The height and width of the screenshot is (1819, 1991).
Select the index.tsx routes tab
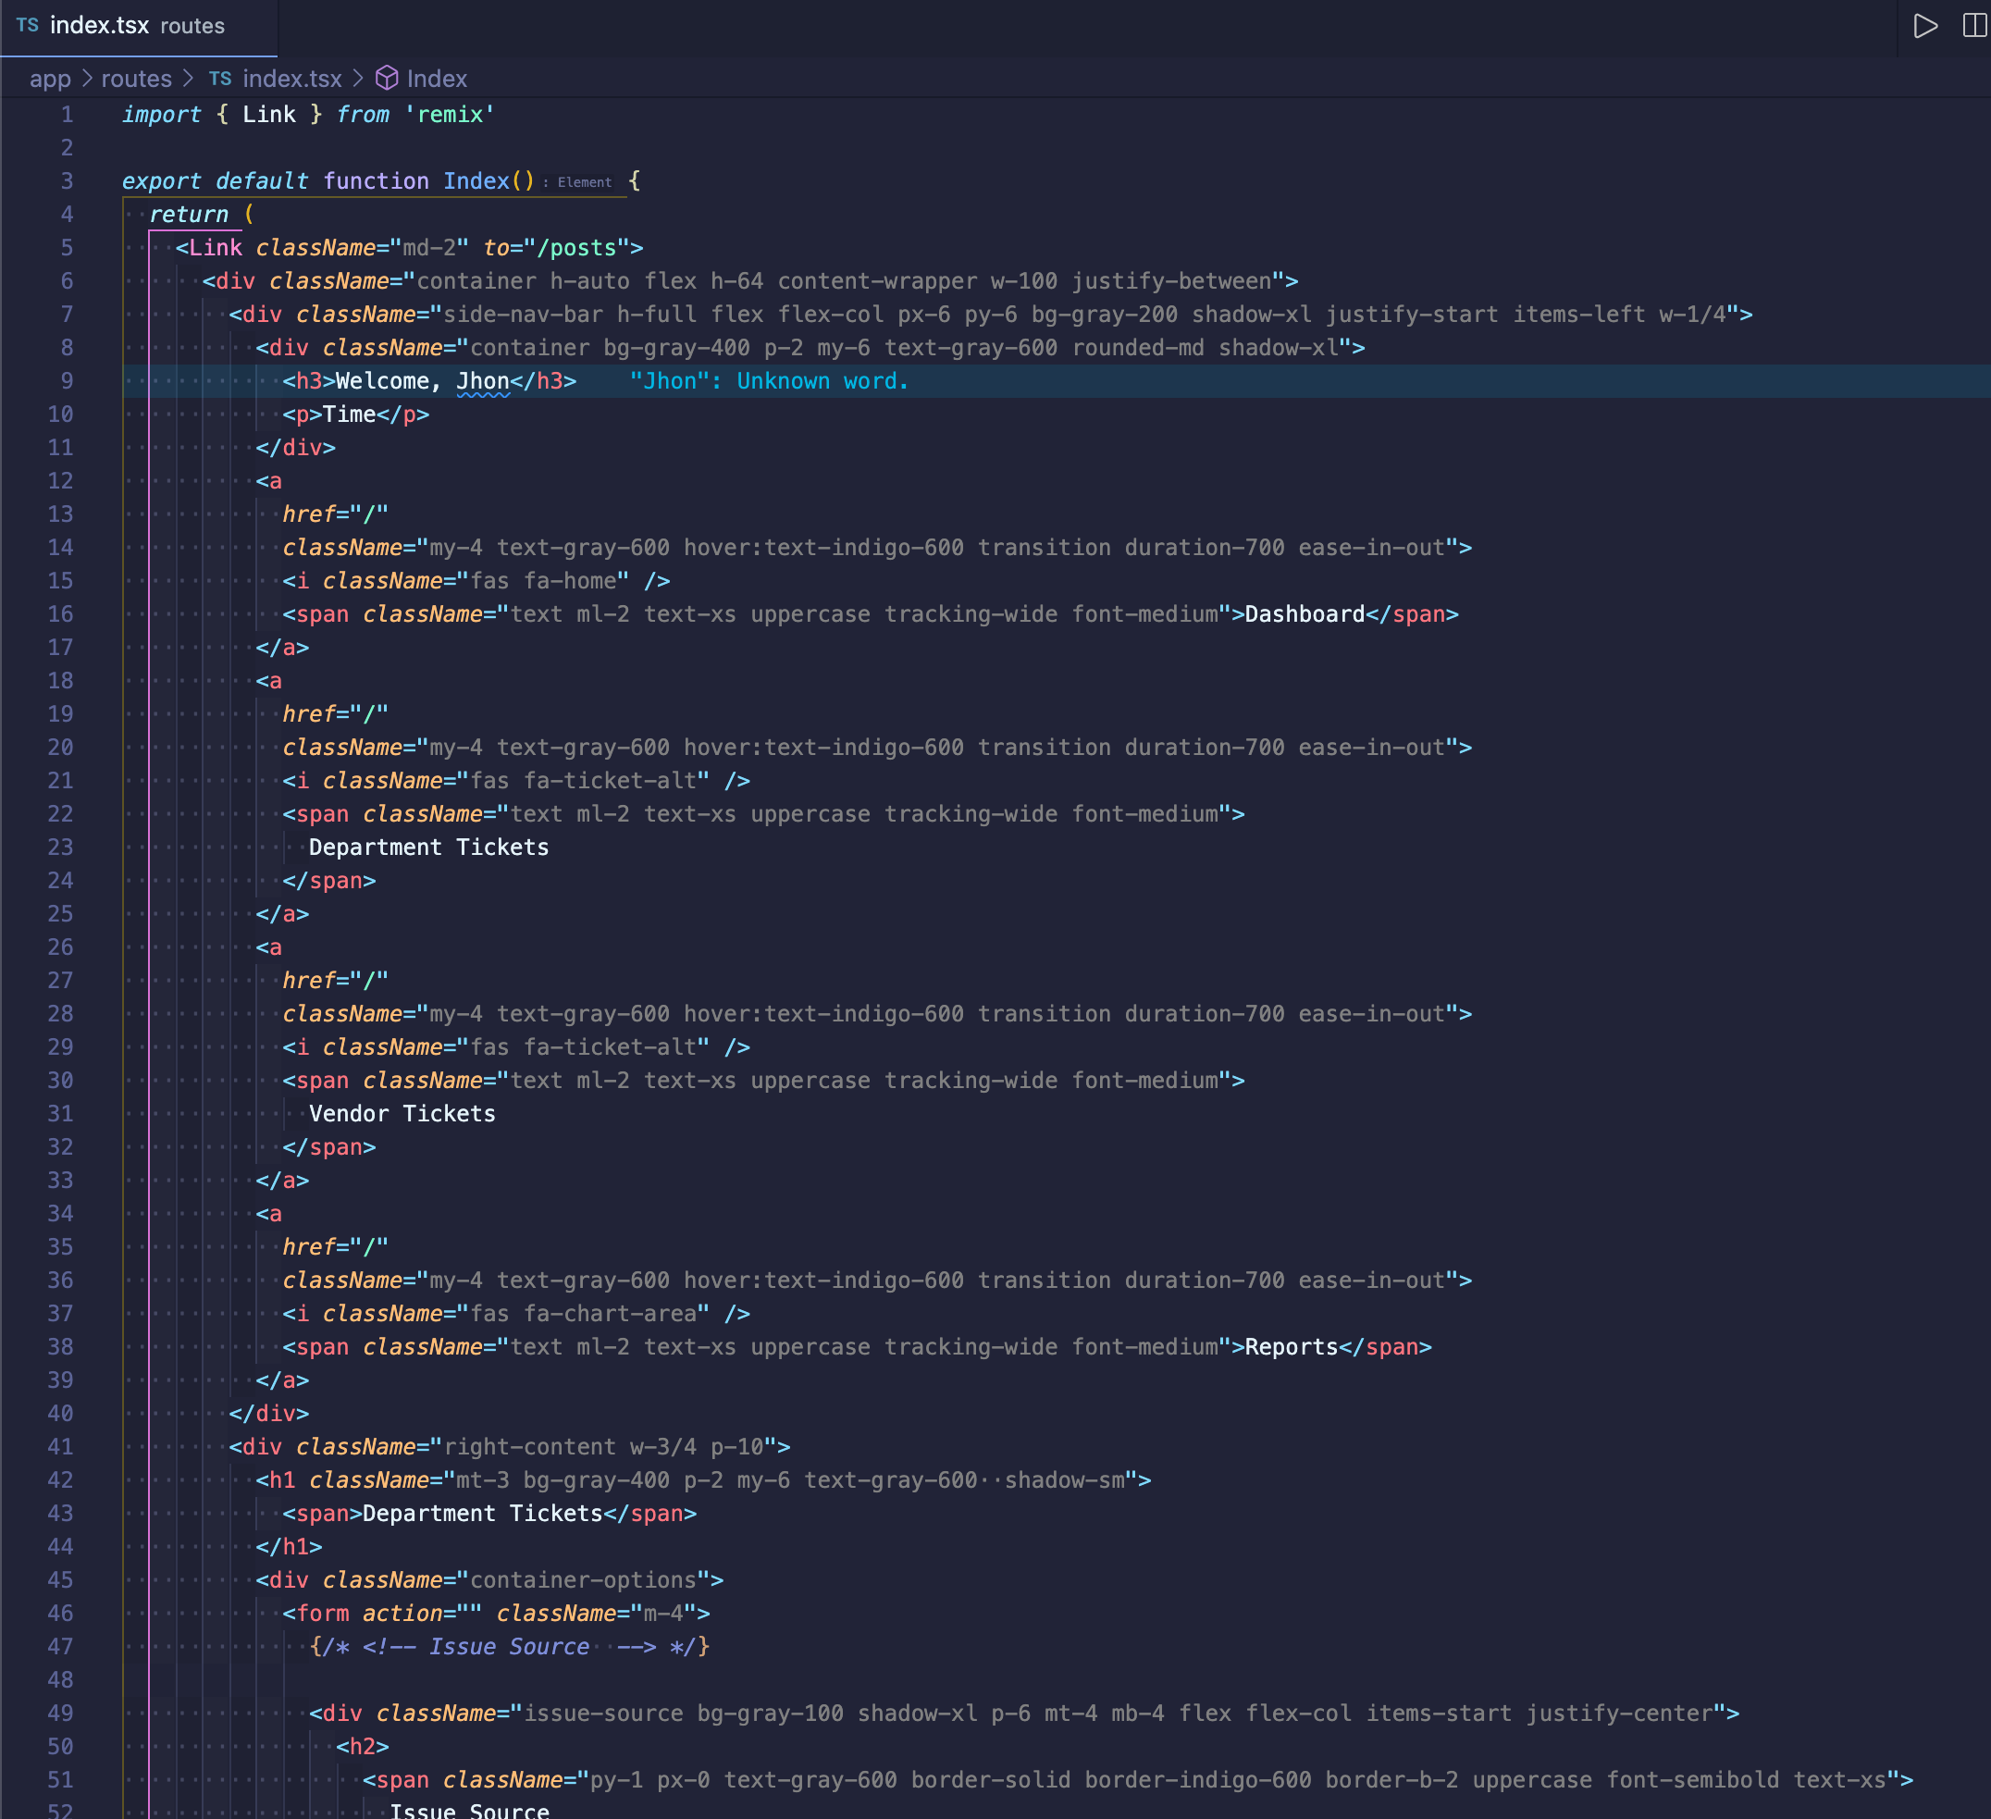click(138, 27)
